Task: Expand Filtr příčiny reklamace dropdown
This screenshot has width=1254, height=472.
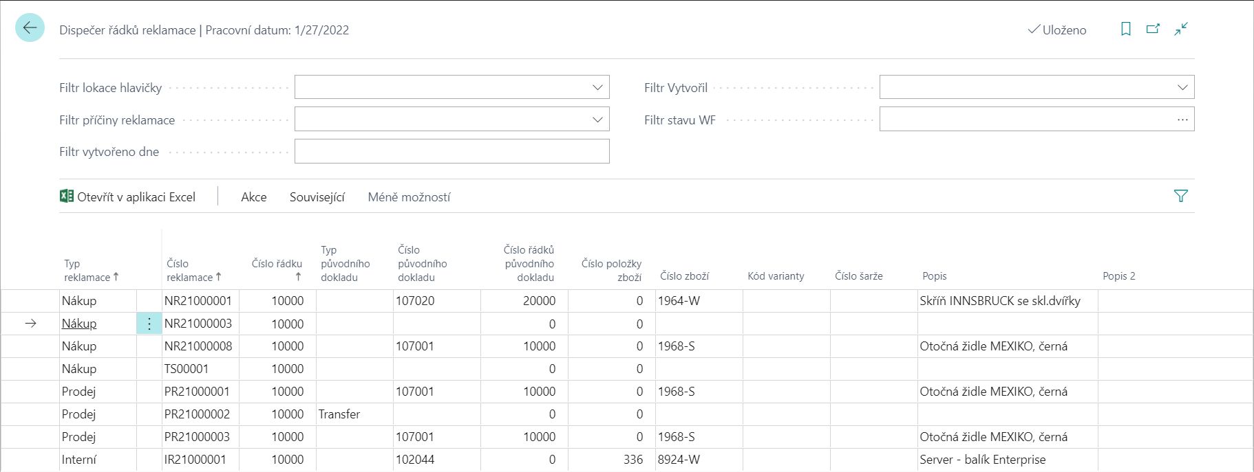Action: pyautogui.click(x=597, y=120)
